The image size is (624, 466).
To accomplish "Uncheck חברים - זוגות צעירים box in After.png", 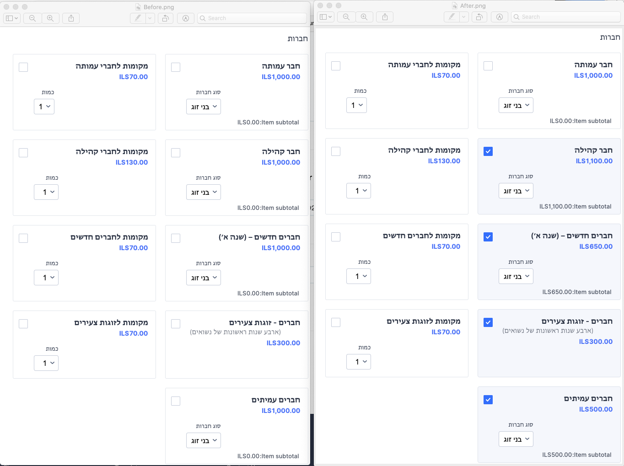I will pyautogui.click(x=488, y=322).
